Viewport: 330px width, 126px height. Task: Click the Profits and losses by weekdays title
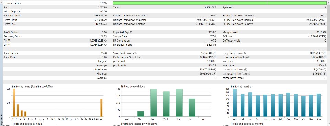pyautogui.click(x=139, y=124)
